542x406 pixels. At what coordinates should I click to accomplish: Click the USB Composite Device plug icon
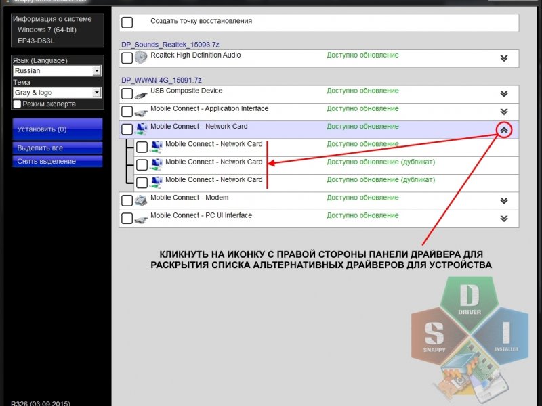tap(141, 94)
